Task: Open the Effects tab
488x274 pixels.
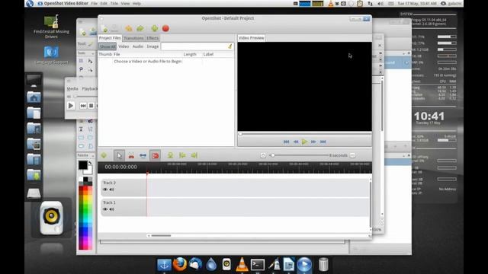Action: tap(152, 38)
